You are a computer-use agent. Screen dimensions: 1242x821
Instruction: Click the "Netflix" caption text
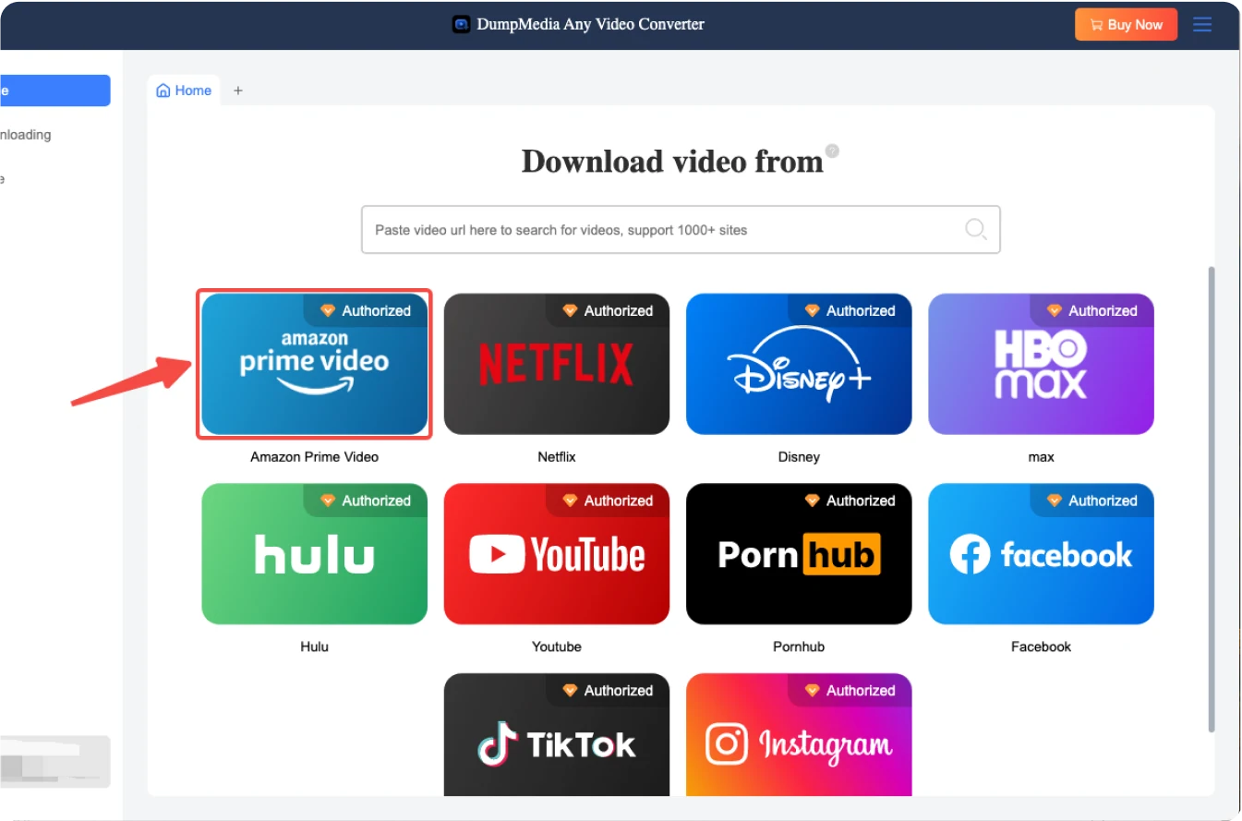[x=557, y=457]
